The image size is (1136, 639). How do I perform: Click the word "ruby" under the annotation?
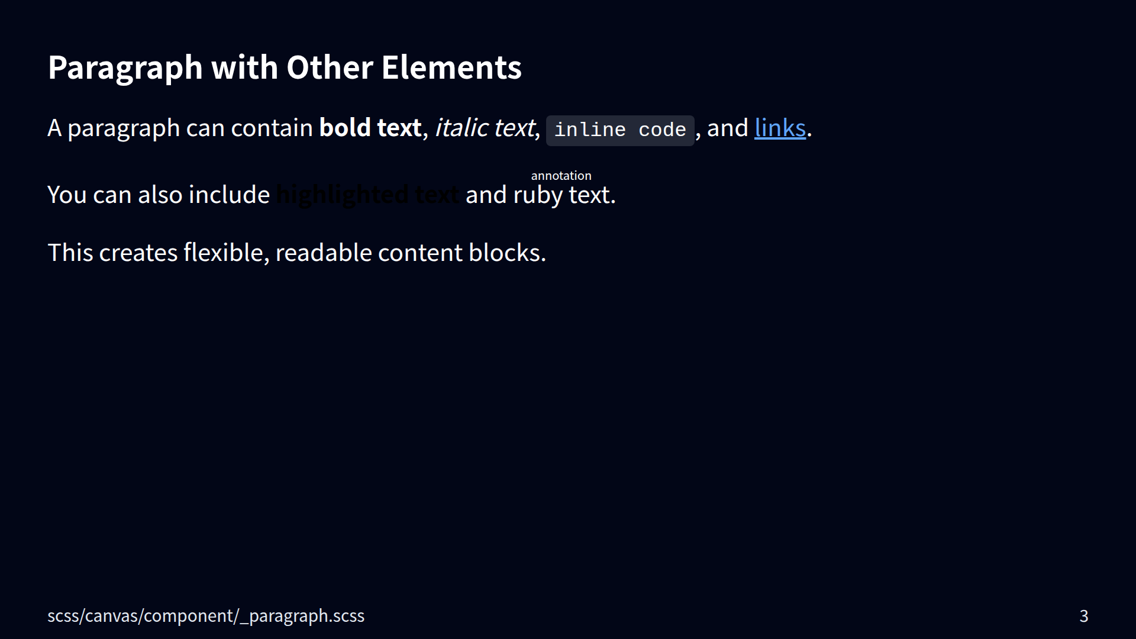[537, 195]
